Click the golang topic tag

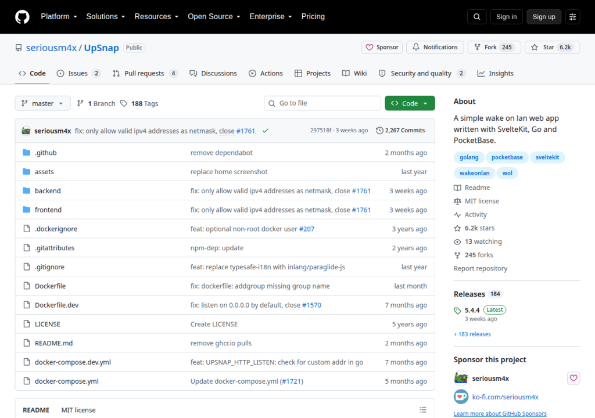click(469, 157)
